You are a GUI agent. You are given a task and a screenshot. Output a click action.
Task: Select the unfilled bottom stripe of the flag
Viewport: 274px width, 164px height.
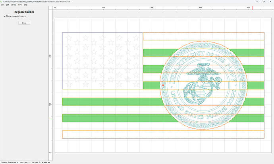point(163,134)
